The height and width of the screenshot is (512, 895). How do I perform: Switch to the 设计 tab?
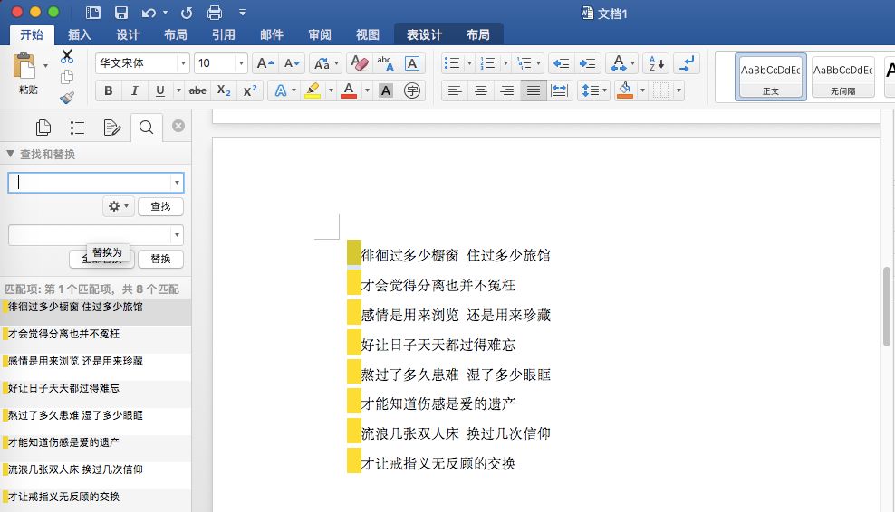pos(128,34)
